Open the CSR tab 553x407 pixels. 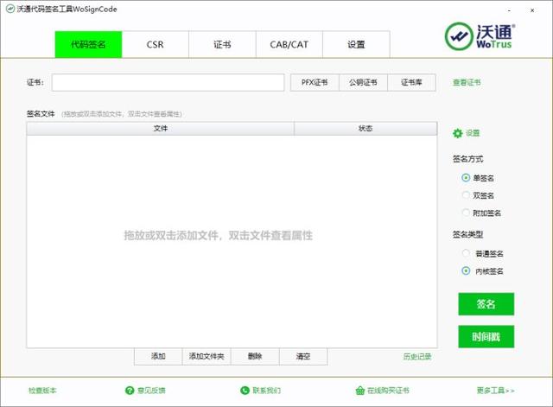pyautogui.click(x=156, y=44)
